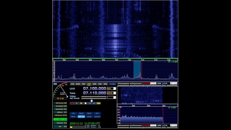This screenshot has width=231, height=130.
Task: Open Bandwidth [F6] settings
Action: [x=60, y=109]
